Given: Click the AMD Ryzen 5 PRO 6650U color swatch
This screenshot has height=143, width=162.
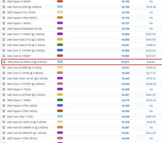Looking at the screenshot, I should pyautogui.click(x=60, y=18).
